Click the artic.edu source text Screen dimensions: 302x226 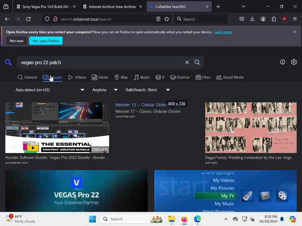[211, 163]
